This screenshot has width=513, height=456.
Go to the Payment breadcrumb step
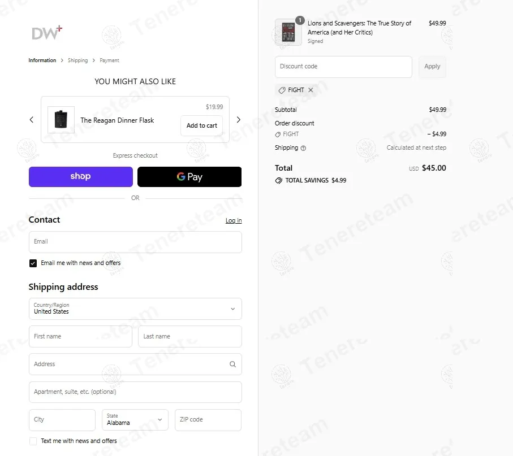(x=109, y=60)
